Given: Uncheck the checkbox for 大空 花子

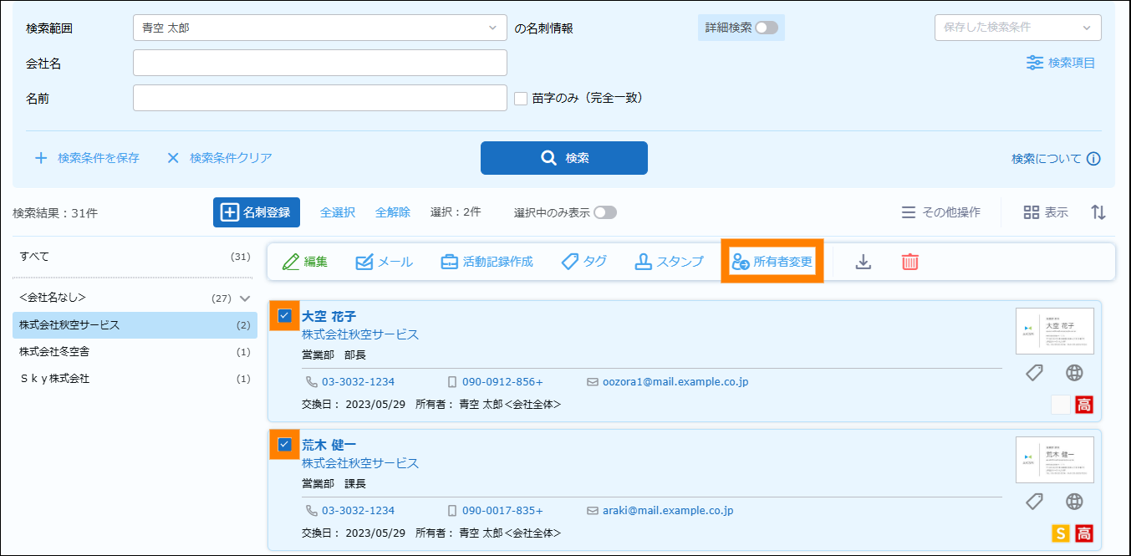Looking at the screenshot, I should (284, 315).
